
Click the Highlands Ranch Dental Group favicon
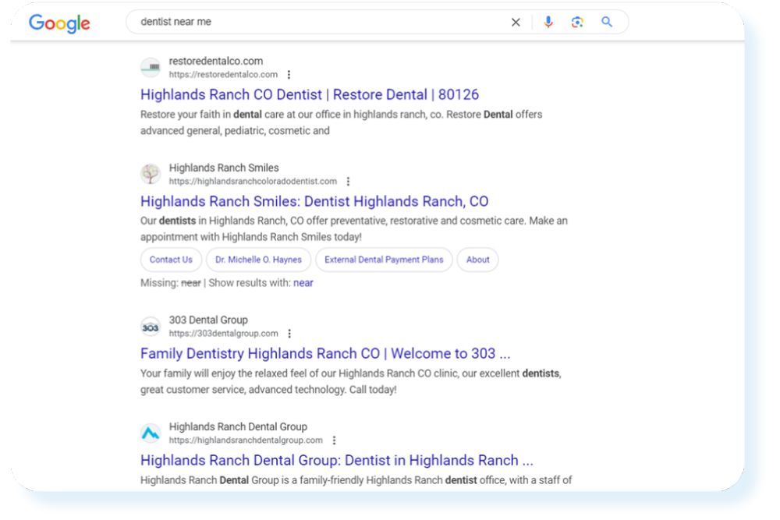151,433
